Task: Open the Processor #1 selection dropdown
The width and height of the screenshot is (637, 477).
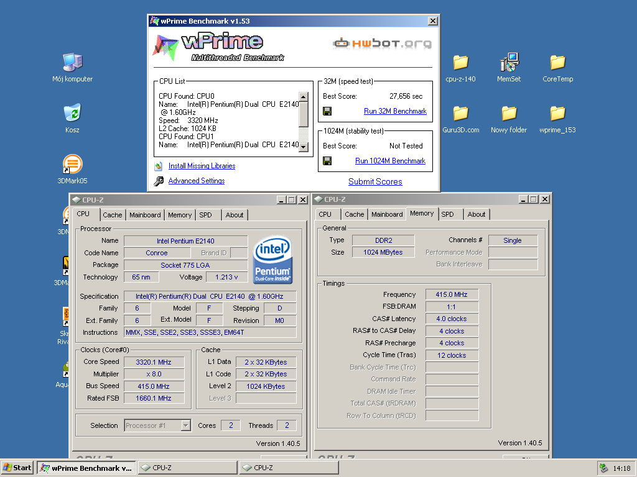Action: click(185, 425)
